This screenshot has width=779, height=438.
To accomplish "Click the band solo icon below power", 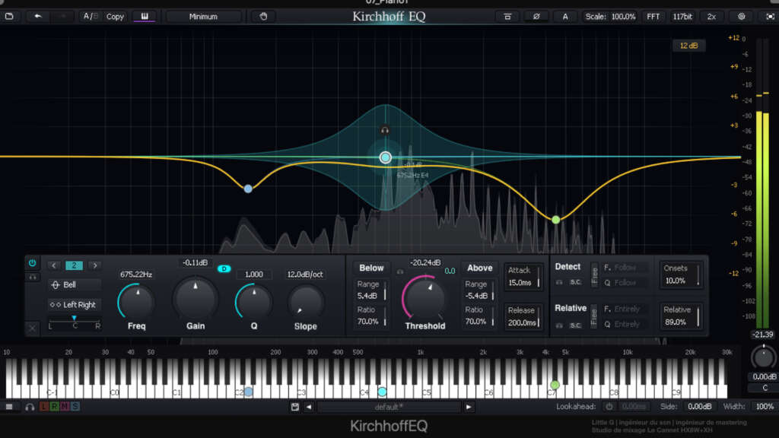I will [32, 278].
